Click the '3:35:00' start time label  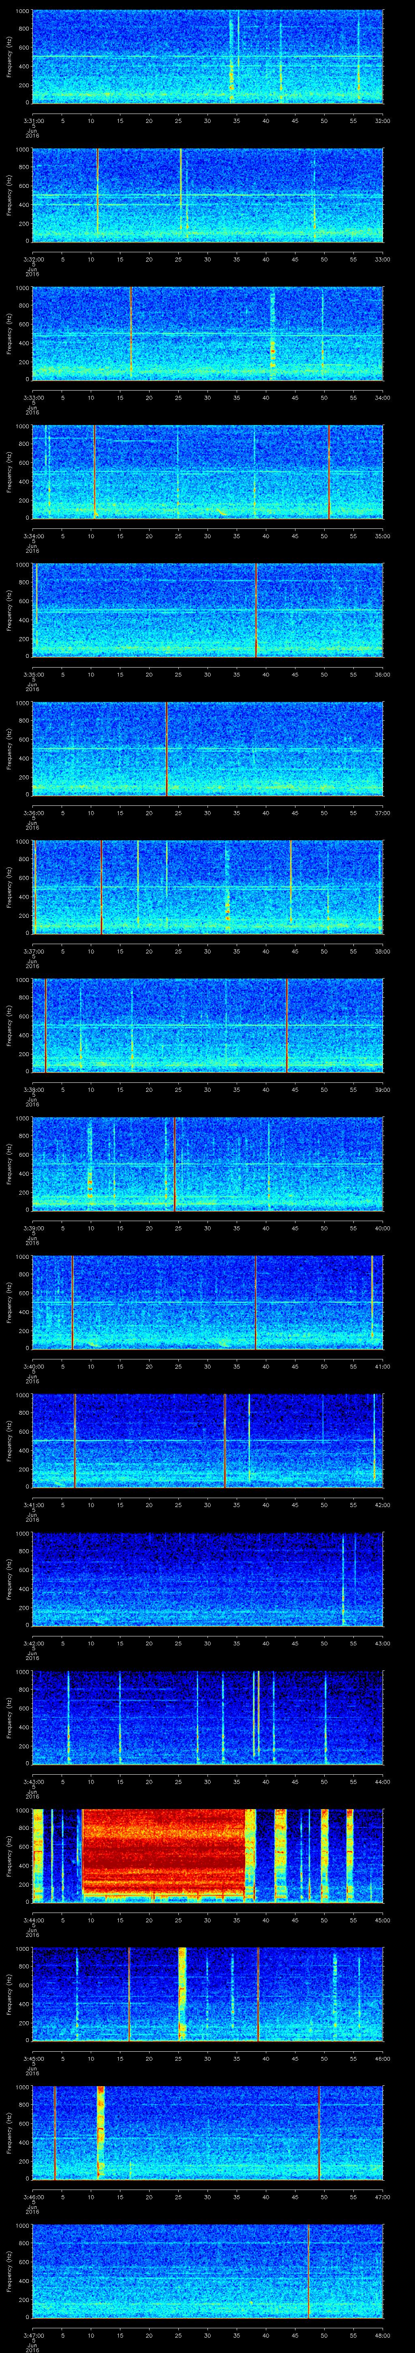pos(33,674)
